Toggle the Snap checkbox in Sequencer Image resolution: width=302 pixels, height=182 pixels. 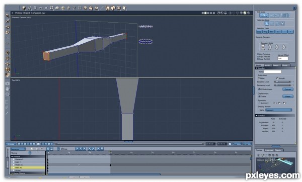click(x=62, y=149)
